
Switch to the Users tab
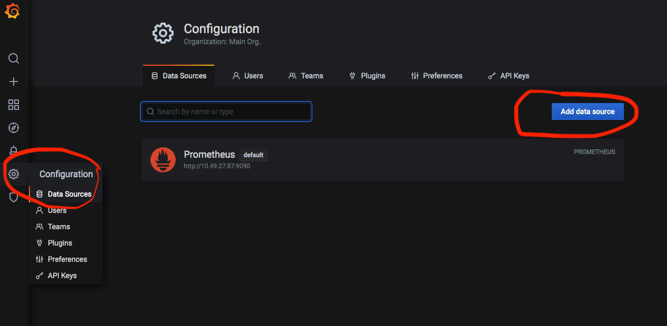pyautogui.click(x=248, y=76)
